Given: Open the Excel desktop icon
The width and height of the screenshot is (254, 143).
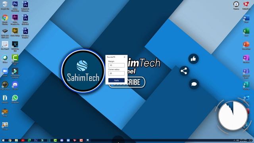Looking at the screenshot, I should pyautogui.click(x=246, y=32).
